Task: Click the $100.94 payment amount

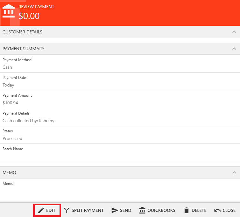Action: (10, 103)
